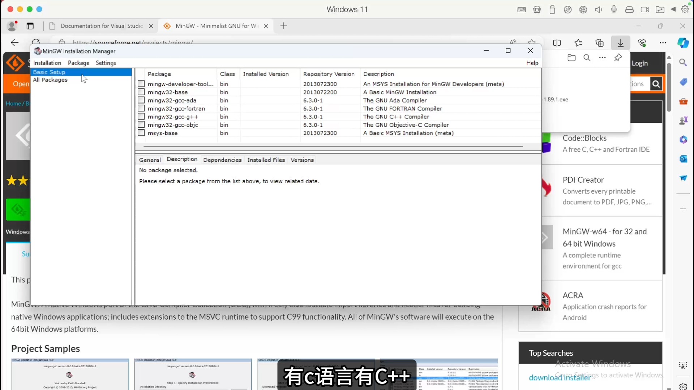Open the Package menu in Installation Manager
Image resolution: width=694 pixels, height=390 pixels.
[x=78, y=62]
